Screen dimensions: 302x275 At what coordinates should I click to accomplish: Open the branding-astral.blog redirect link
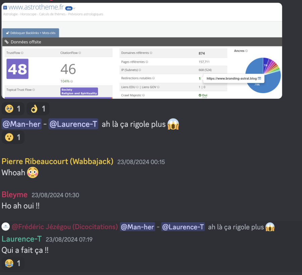232,79
